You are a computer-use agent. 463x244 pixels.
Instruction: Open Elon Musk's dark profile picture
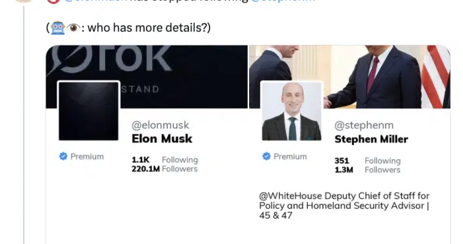(x=89, y=111)
